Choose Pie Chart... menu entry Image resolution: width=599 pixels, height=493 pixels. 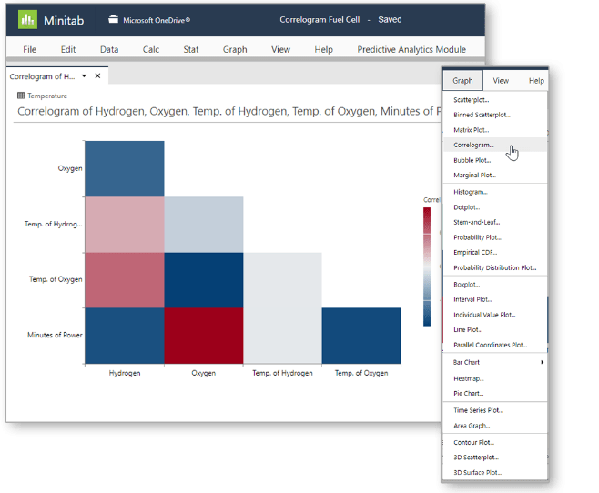tap(494, 393)
